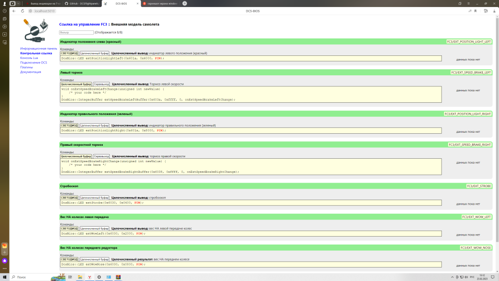Go back to the previous page

(x=14, y=11)
